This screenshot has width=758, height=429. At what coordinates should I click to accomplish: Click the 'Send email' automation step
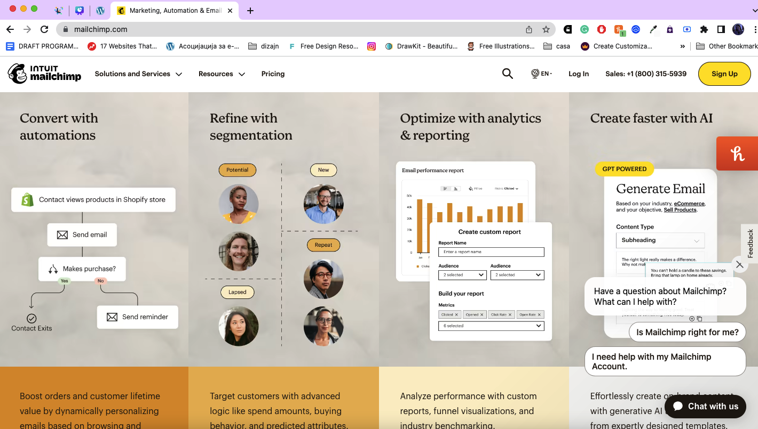[x=82, y=234]
